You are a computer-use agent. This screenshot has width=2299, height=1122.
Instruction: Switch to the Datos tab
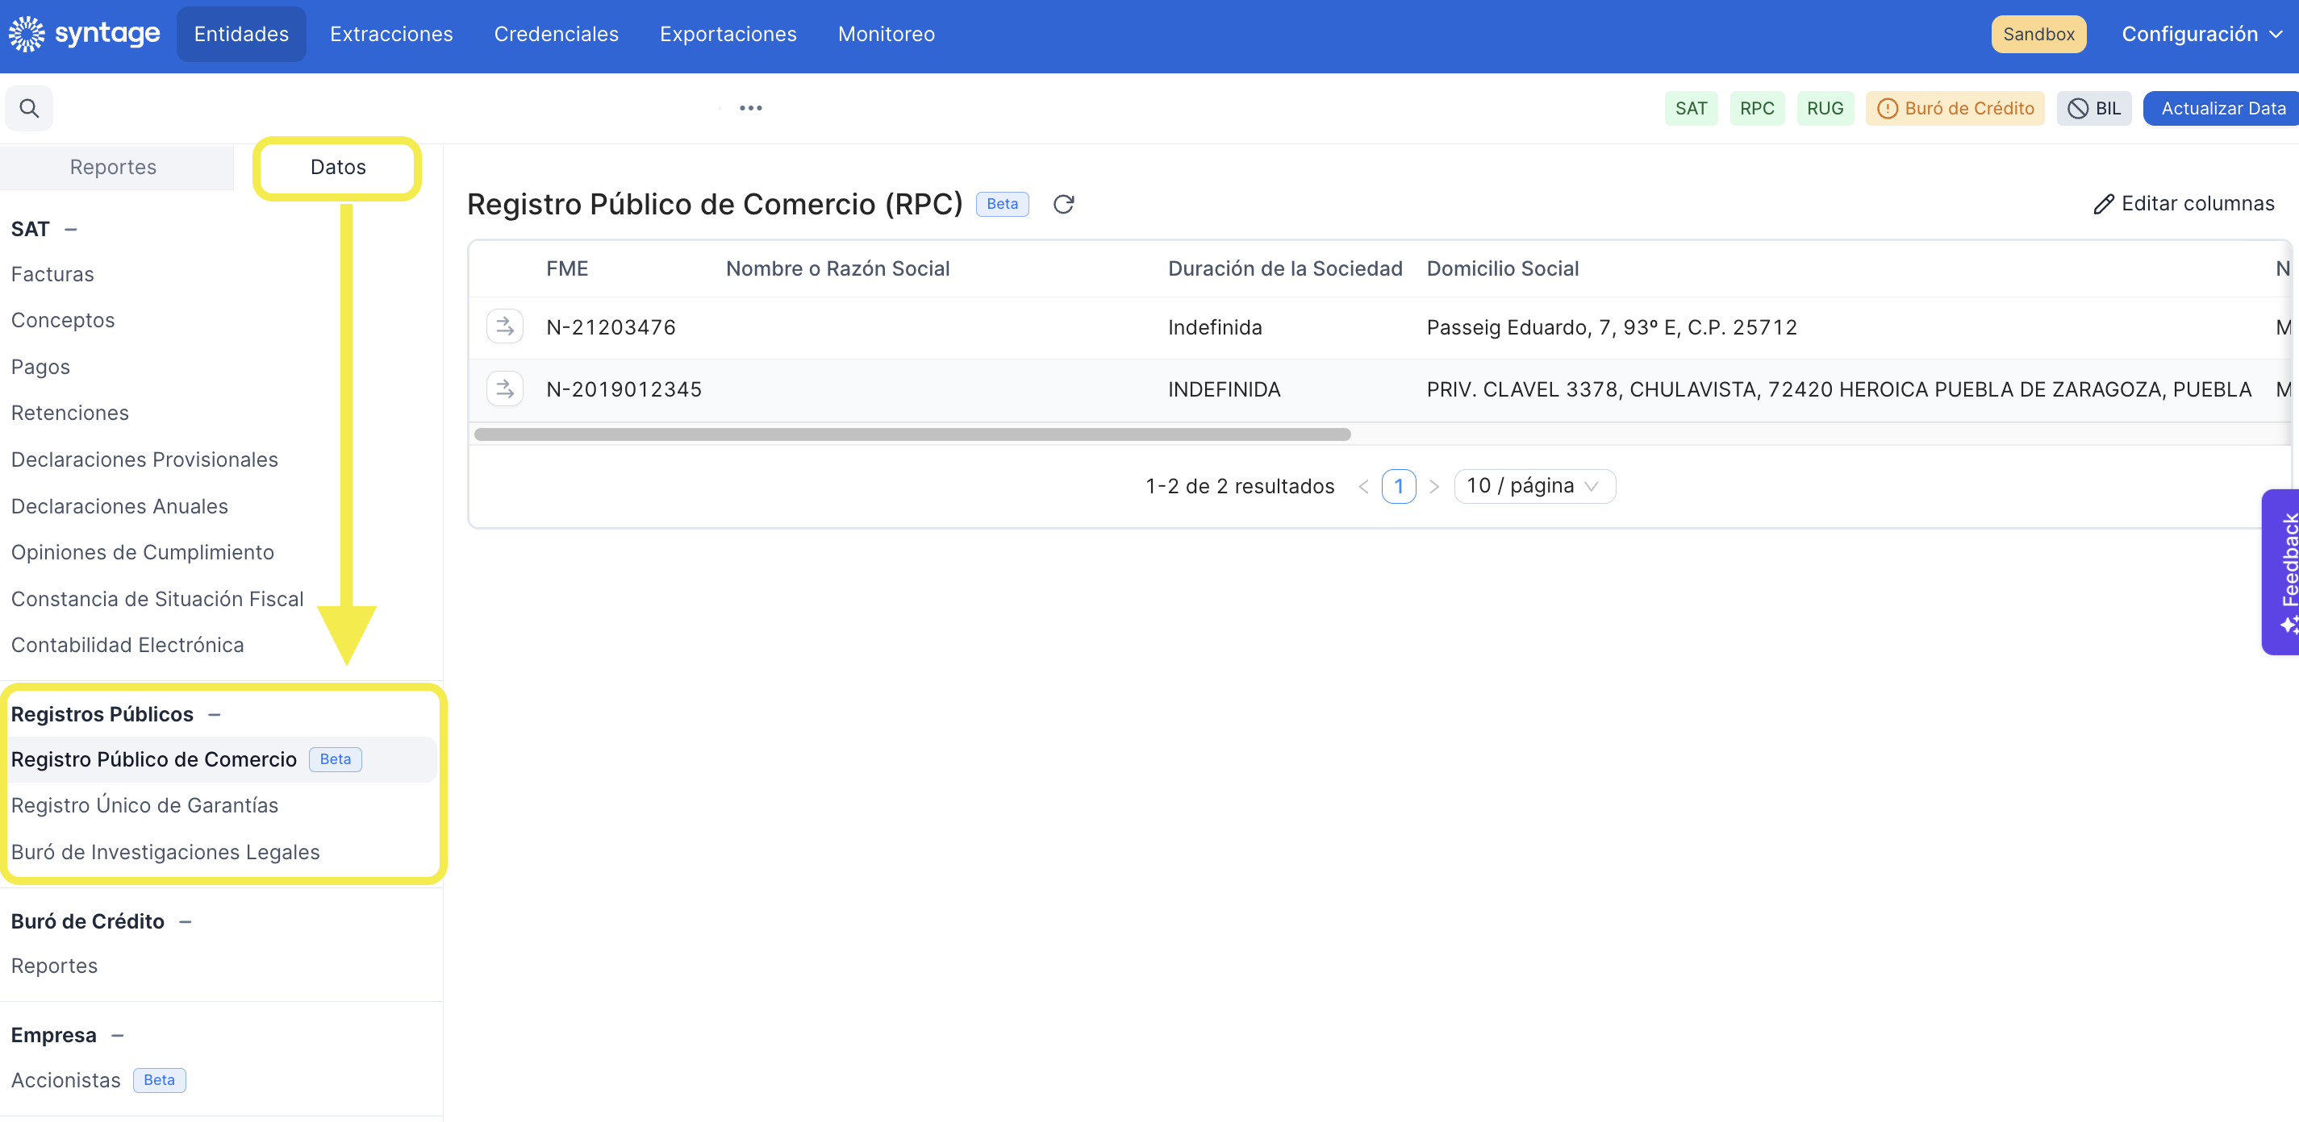(x=338, y=167)
